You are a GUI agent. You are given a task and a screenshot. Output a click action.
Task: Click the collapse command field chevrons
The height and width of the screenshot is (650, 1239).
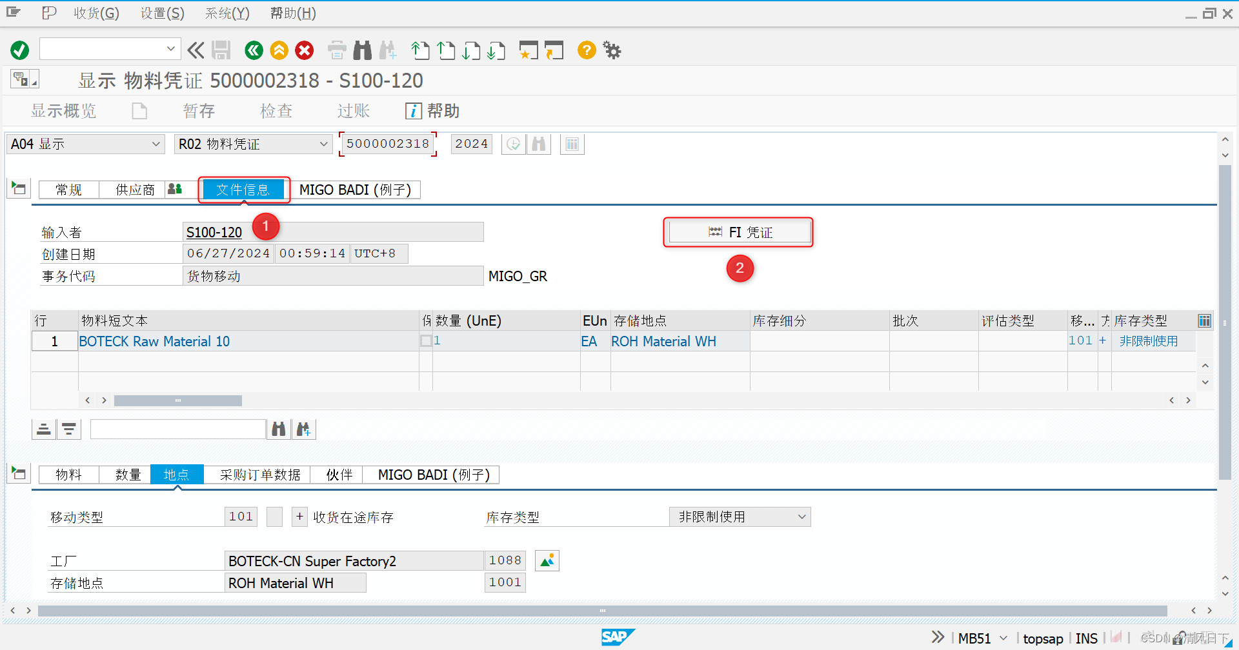click(x=196, y=50)
